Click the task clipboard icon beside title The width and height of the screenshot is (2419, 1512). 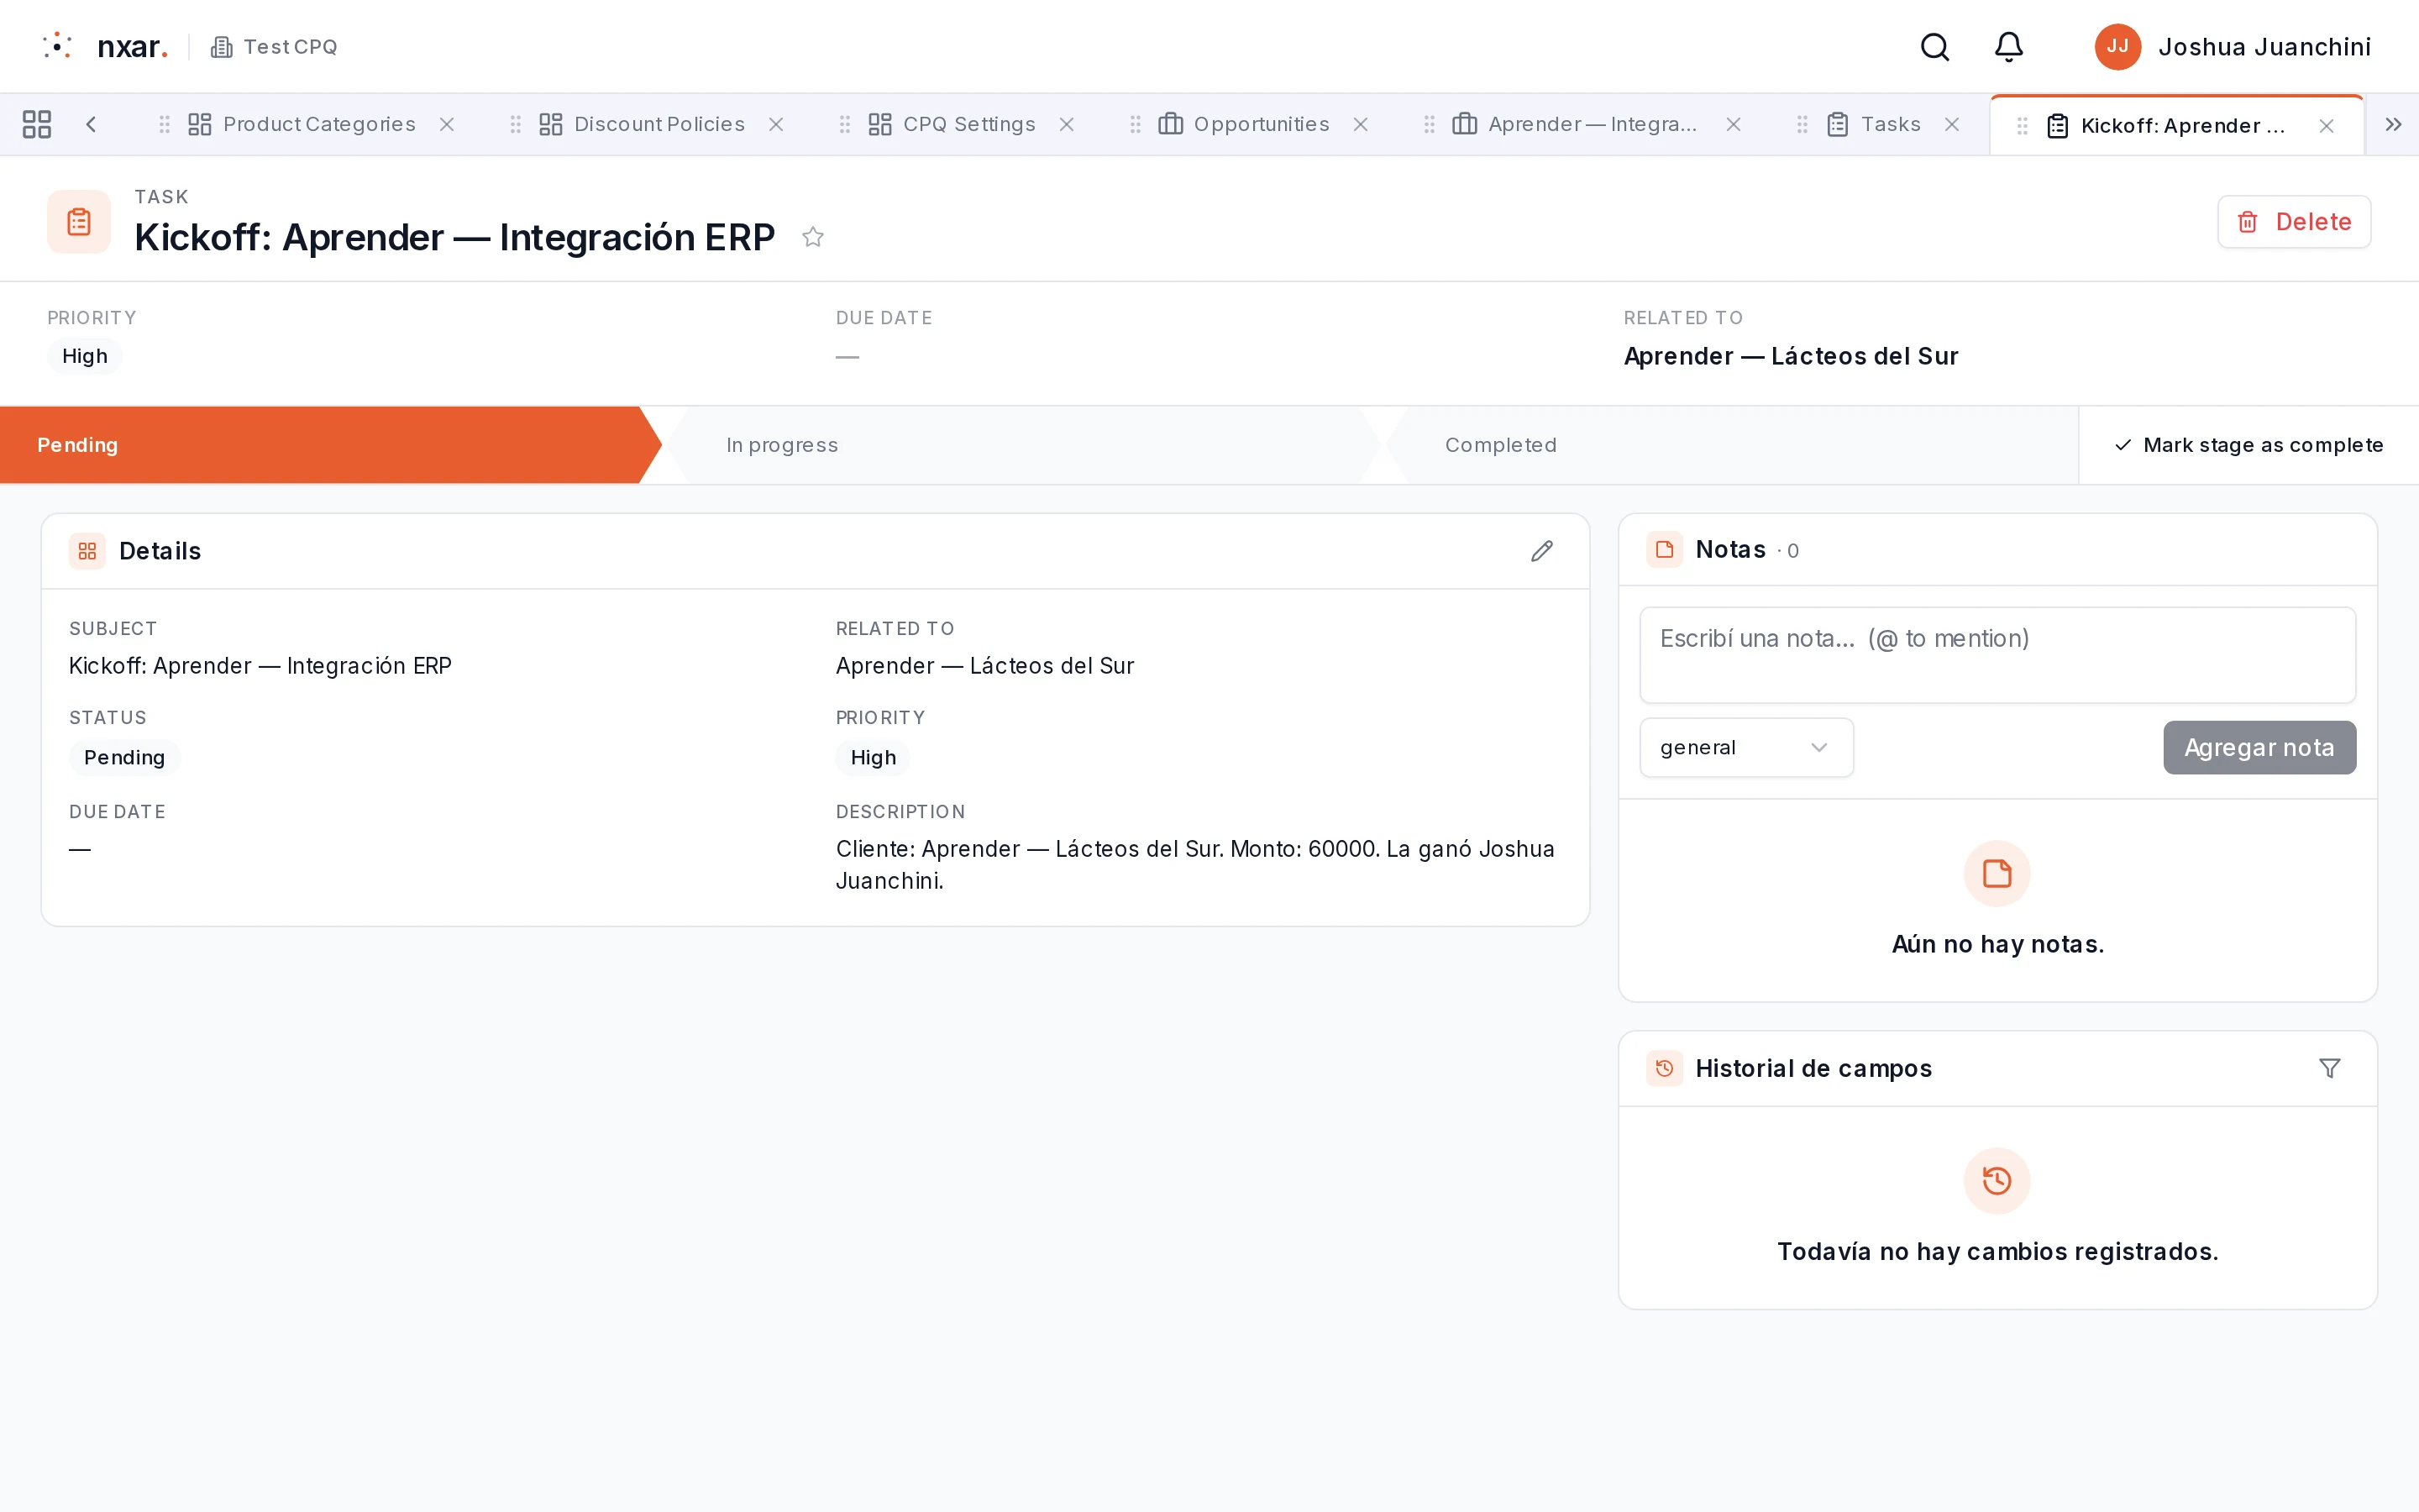click(79, 221)
